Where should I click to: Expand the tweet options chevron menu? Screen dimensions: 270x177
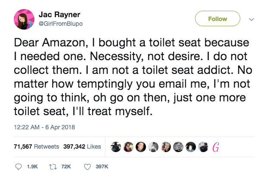pos(252,19)
